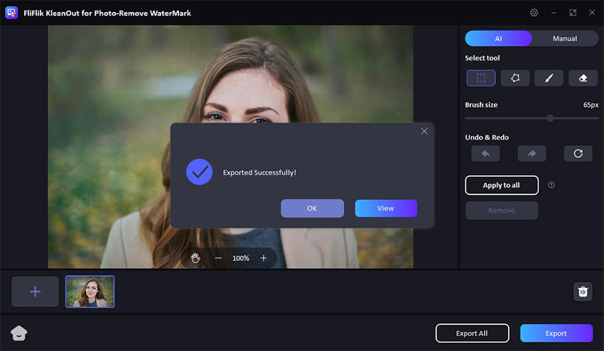Click View to open exported file
The image size is (604, 351).
(x=386, y=208)
